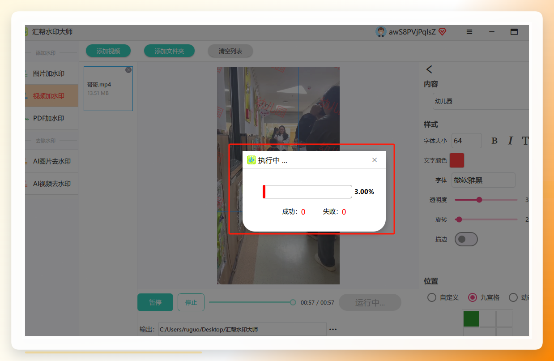
Task: Select the green top-left grid cell
Action: (471, 319)
